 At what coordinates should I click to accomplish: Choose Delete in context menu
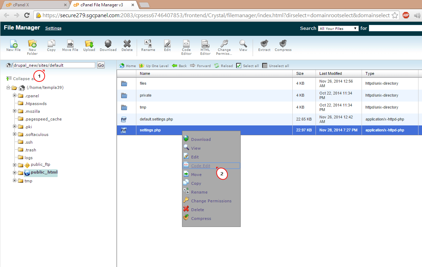coord(197,210)
